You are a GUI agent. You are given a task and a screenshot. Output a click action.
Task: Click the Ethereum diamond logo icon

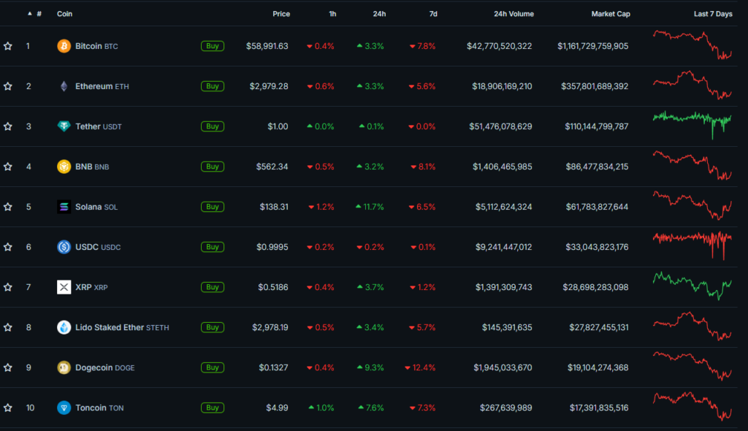[64, 86]
